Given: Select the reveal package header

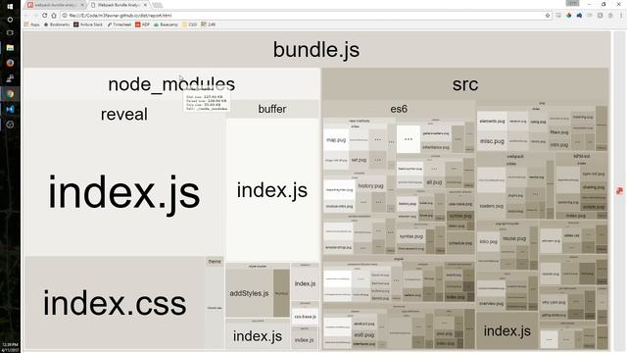Looking at the screenshot, I should coord(124,114).
